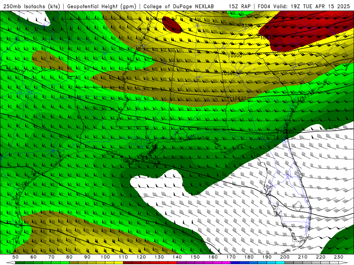Click the 180 value on the color scale

(249, 257)
